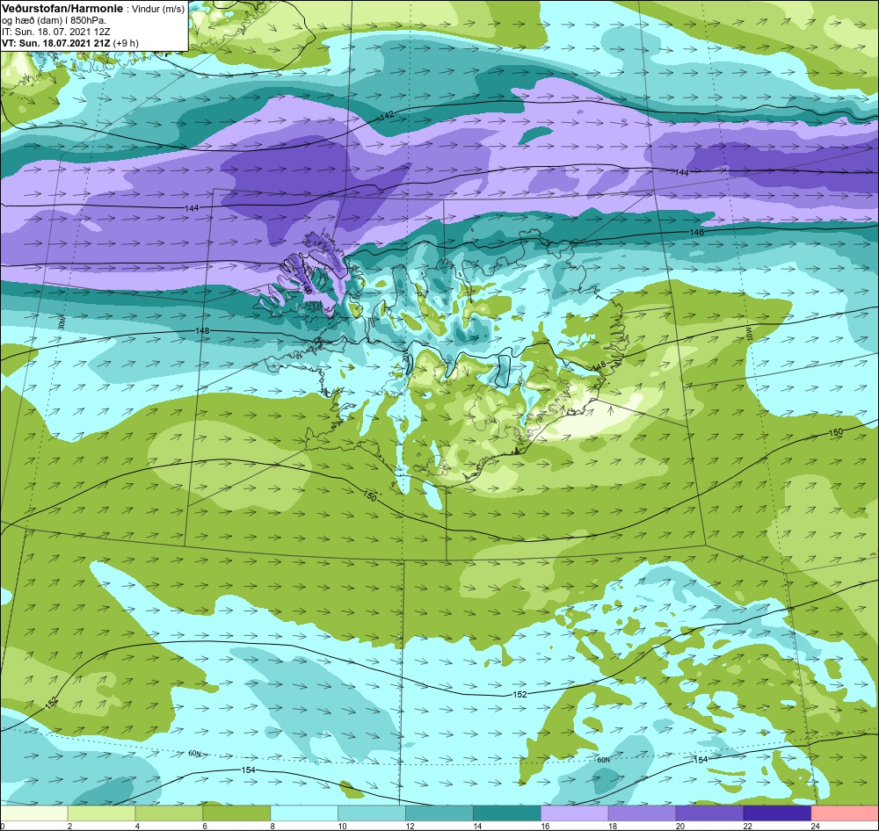Screen dimensions: 879x831
Task: Select the '146' contour label northeast of Iceland
Action: [x=697, y=232]
